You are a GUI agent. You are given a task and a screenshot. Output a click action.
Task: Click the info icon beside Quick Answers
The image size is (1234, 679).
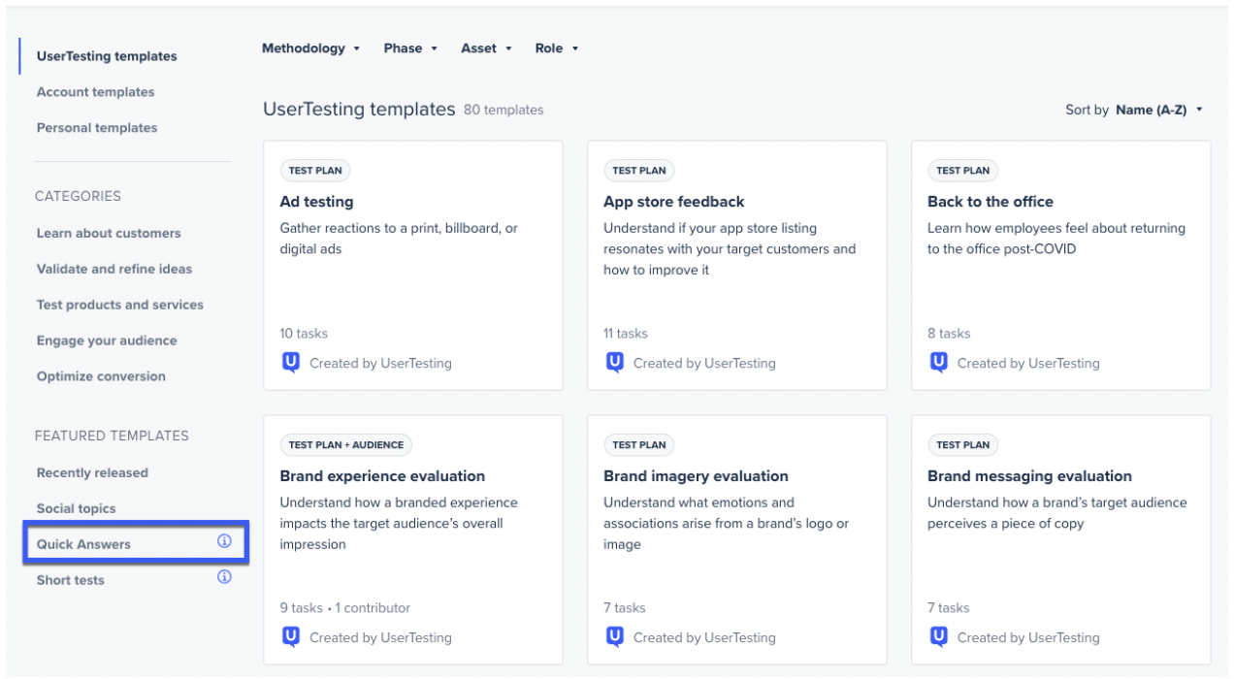pyautogui.click(x=224, y=541)
